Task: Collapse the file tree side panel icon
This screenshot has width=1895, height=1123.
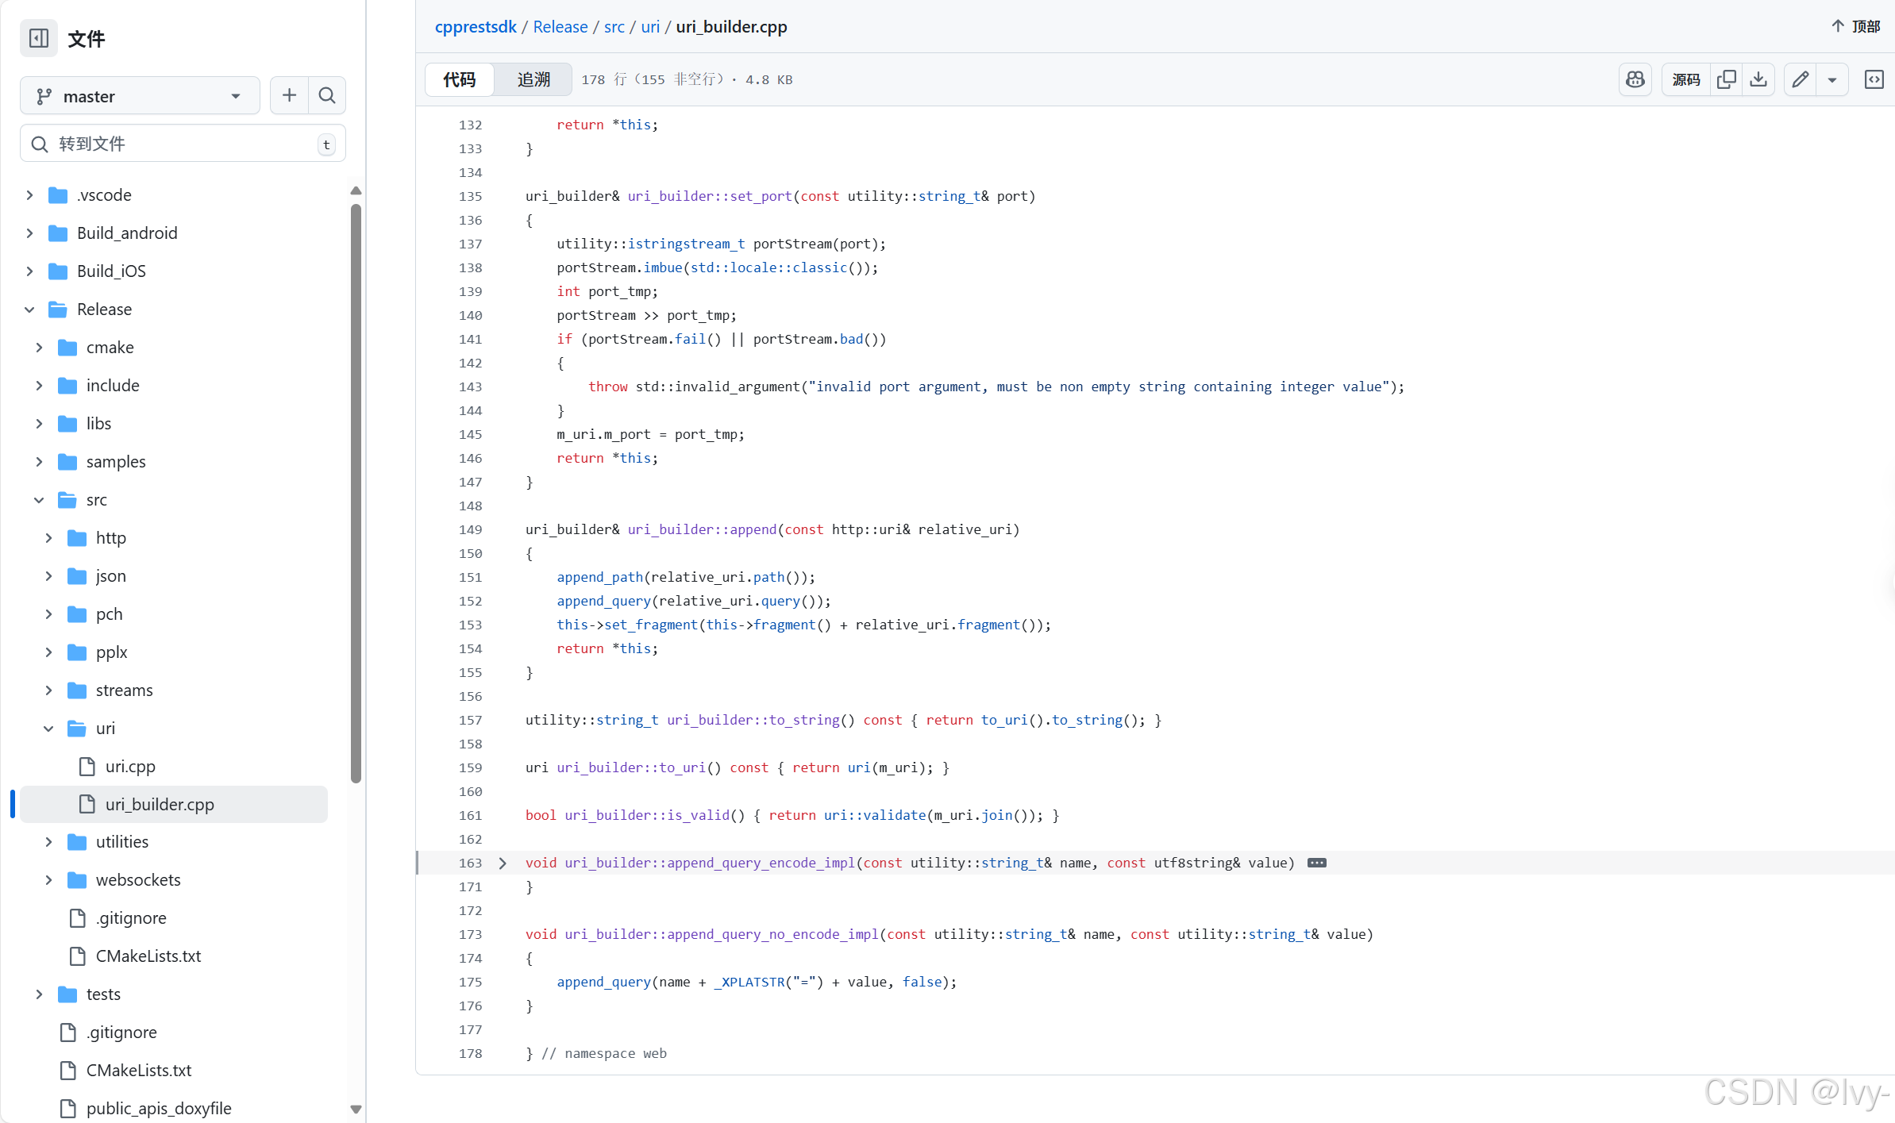Action: [38, 38]
